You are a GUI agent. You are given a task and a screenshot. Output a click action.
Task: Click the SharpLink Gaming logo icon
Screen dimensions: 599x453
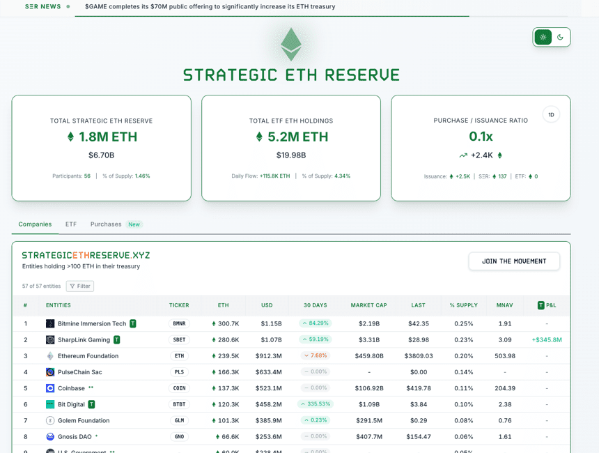[x=50, y=340]
